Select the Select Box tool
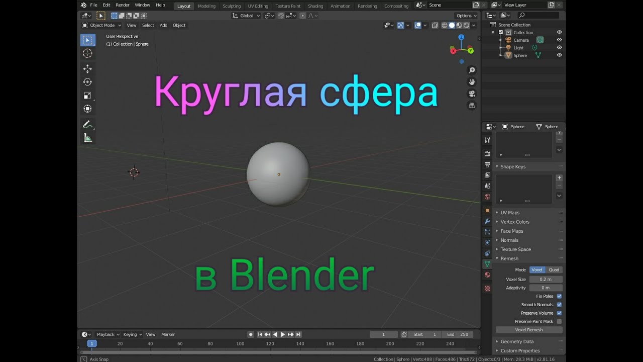Viewport: 643px width, 362px height. [x=87, y=40]
